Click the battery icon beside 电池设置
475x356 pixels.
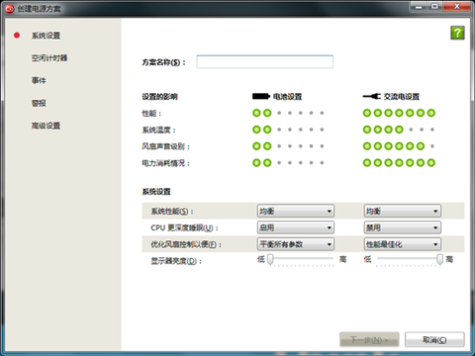click(261, 97)
